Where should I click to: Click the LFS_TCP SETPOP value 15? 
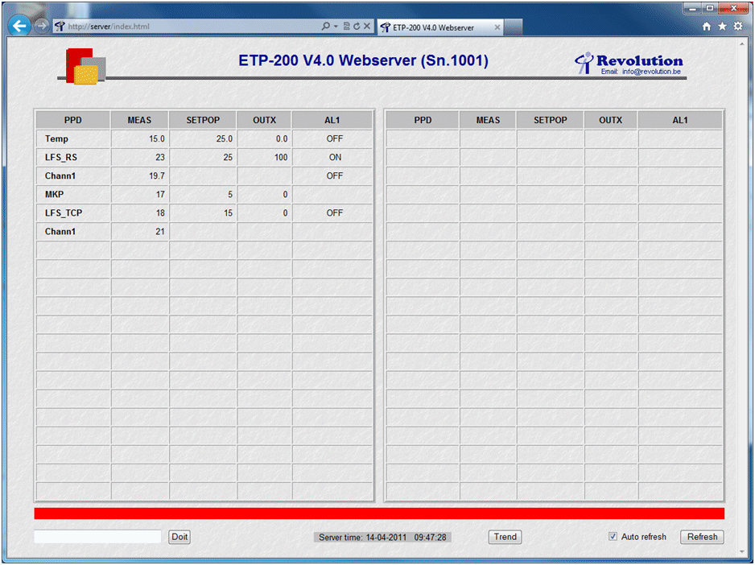229,213
